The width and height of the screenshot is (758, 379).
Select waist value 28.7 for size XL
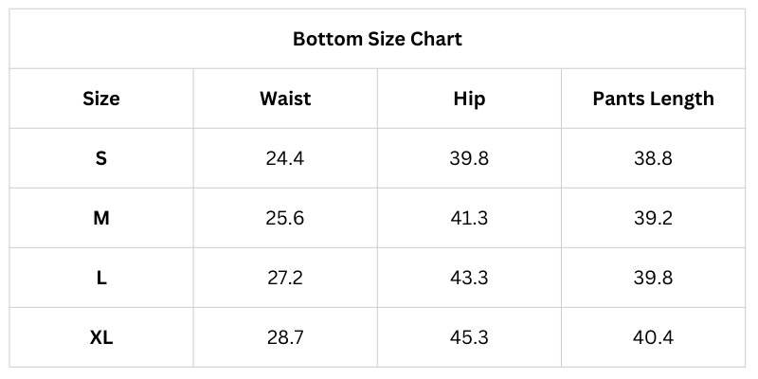285,337
